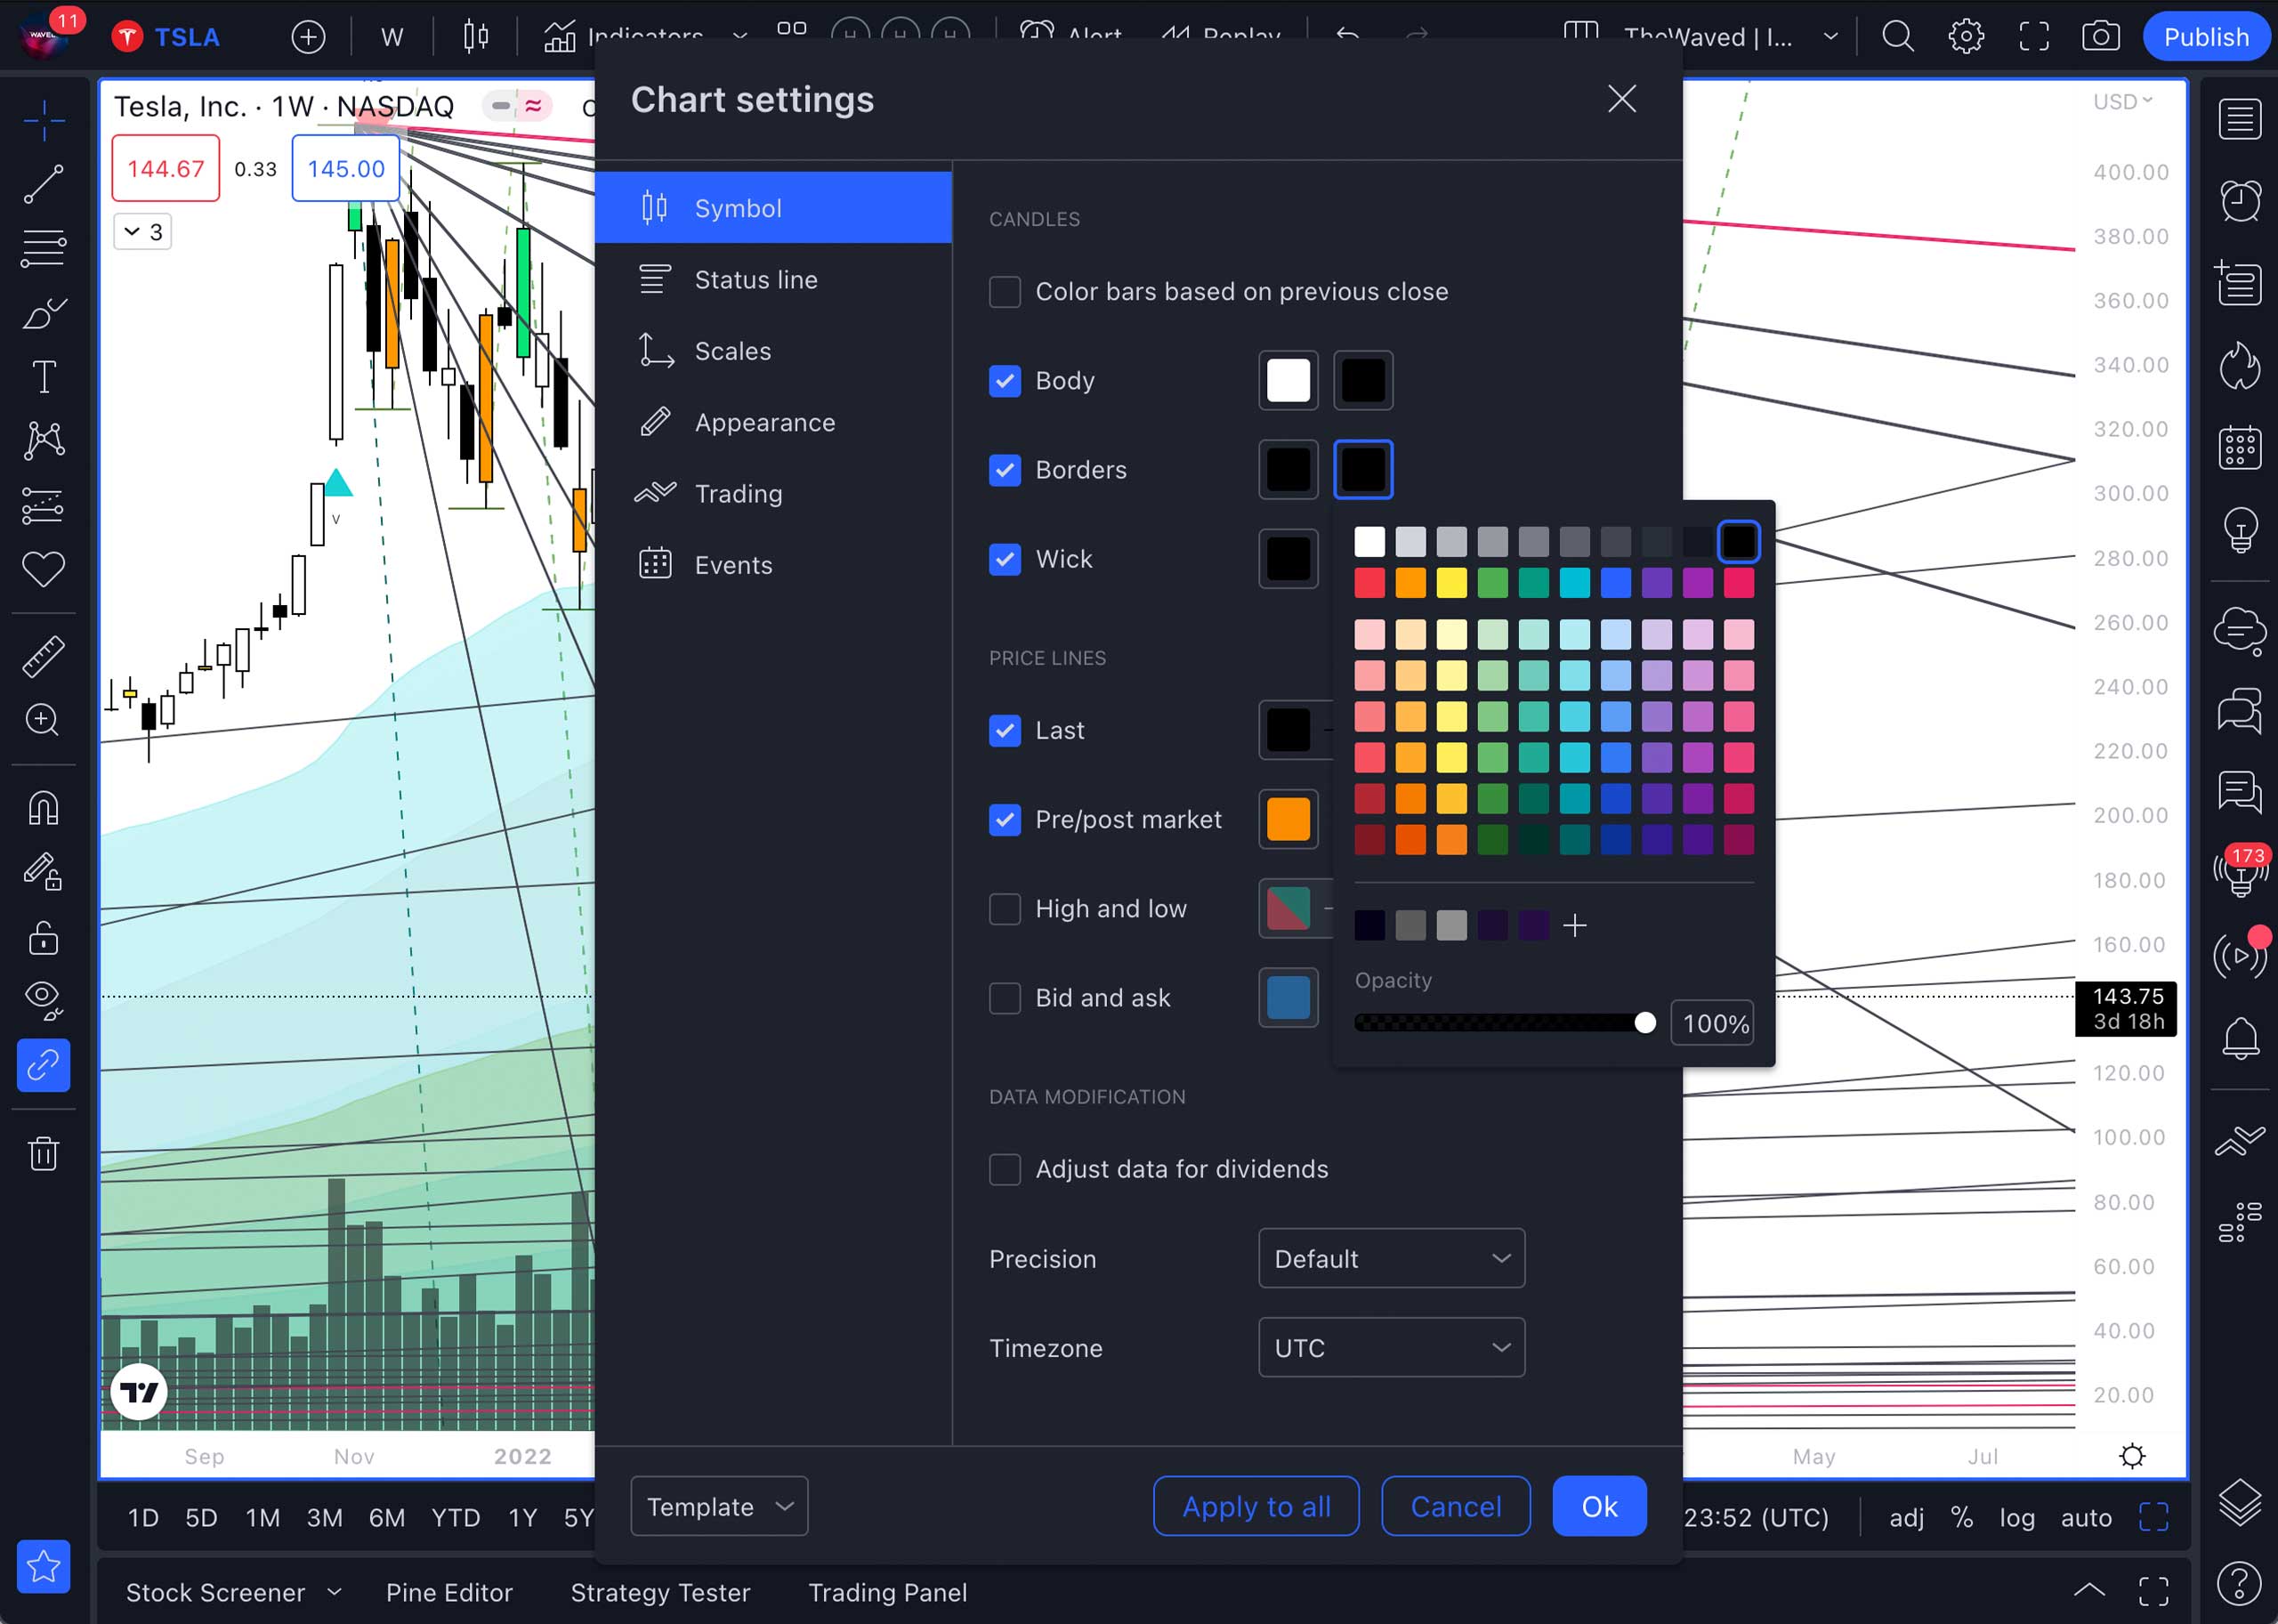
Task: Pick the white swatch in color palette
Action: (x=1370, y=542)
